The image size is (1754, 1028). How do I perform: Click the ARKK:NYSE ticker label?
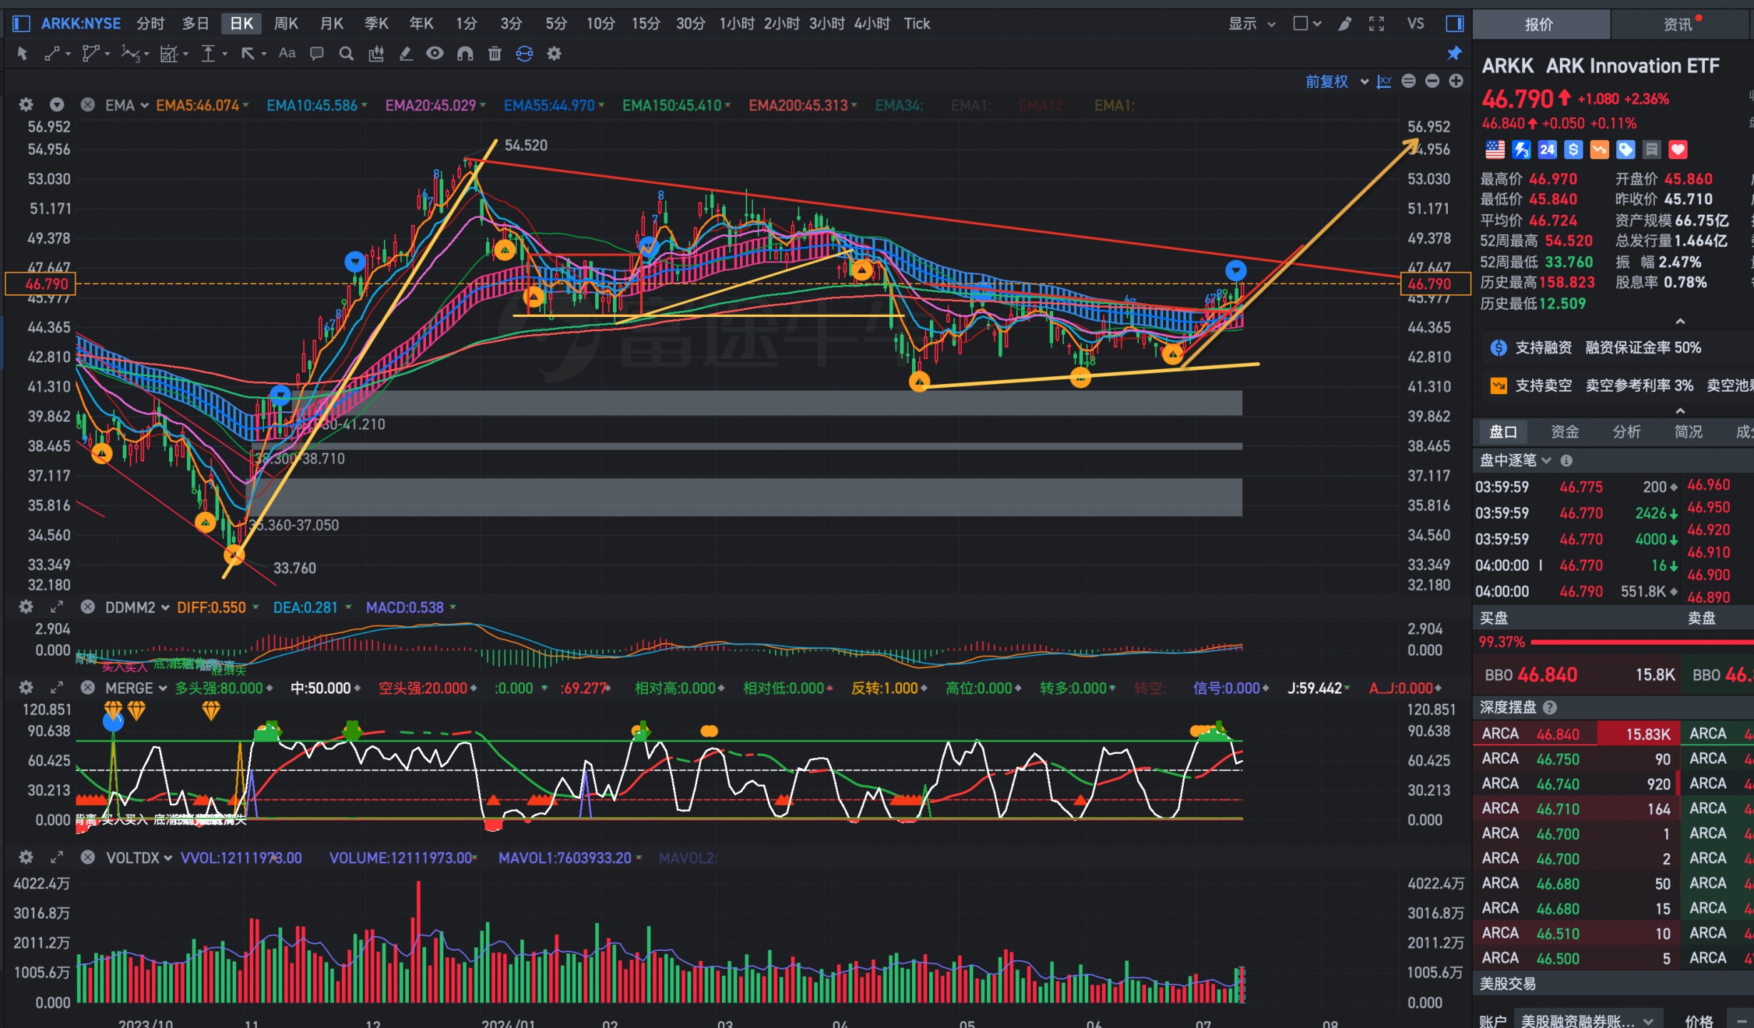coord(81,24)
